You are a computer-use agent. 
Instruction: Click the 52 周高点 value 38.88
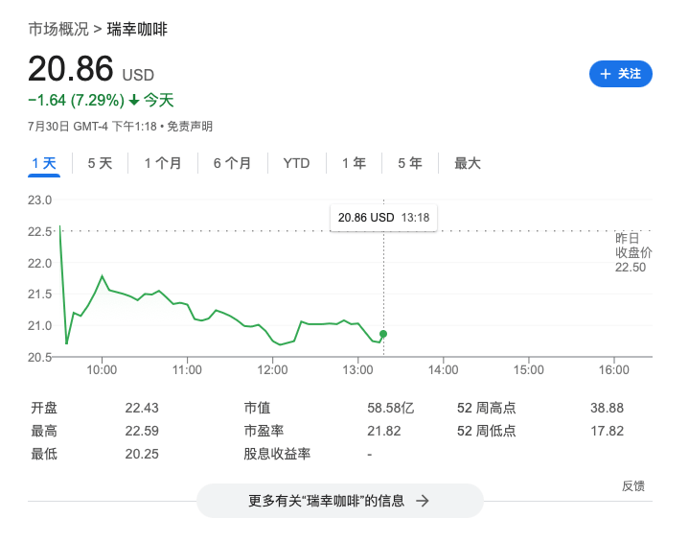607,408
